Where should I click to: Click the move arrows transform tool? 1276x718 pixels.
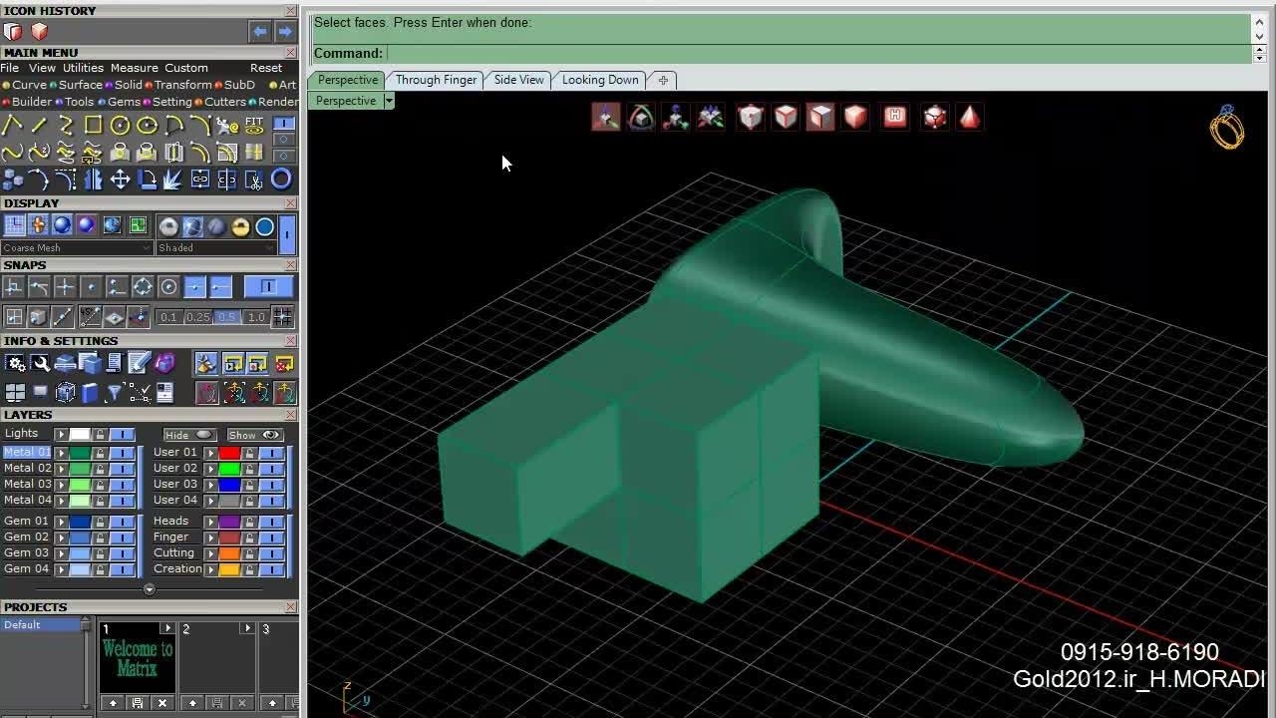(120, 179)
